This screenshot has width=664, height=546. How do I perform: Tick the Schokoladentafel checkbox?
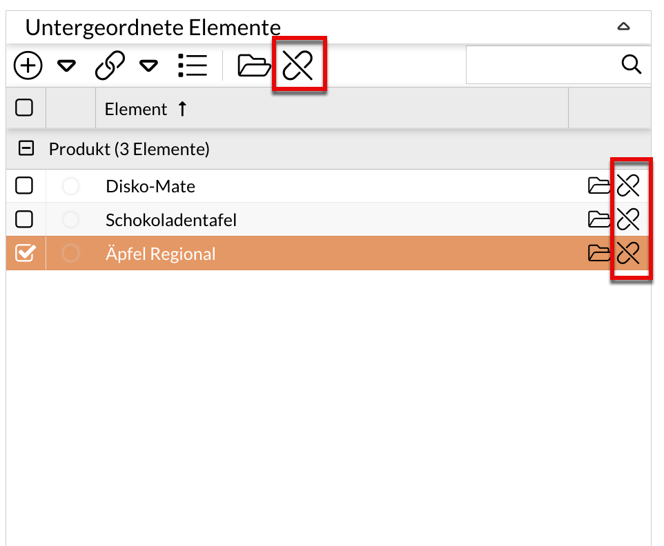click(x=24, y=219)
